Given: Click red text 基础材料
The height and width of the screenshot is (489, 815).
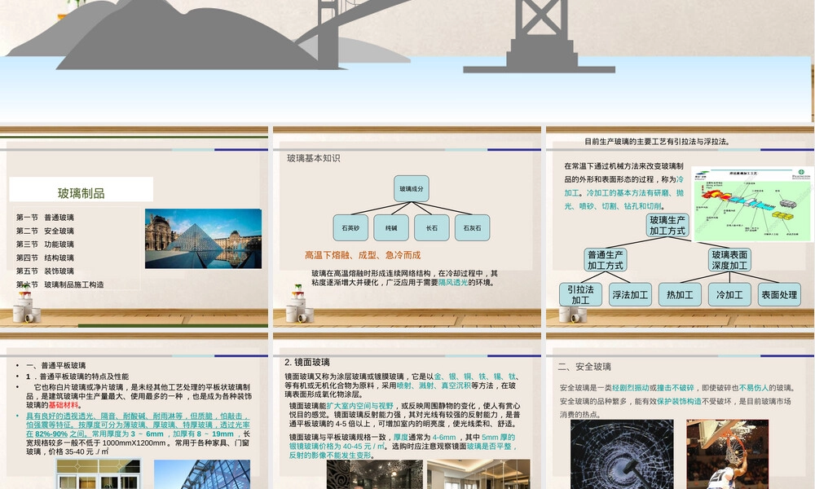Looking at the screenshot, I should [x=64, y=405].
